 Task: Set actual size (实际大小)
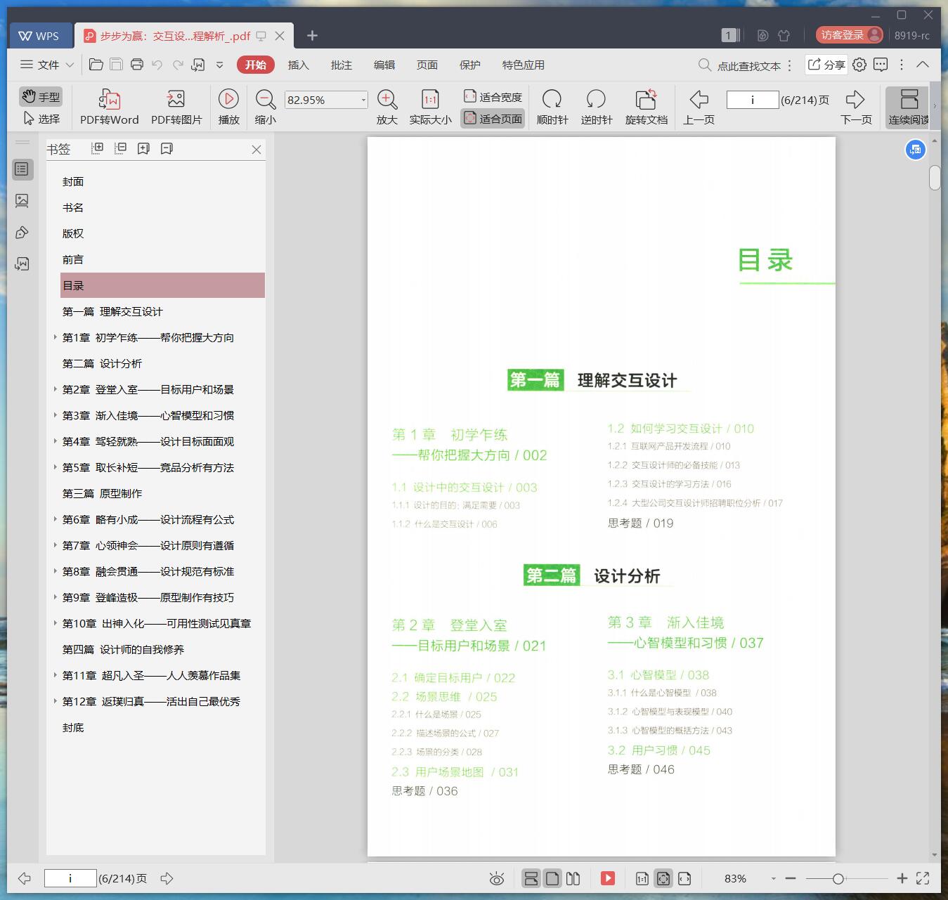430,107
